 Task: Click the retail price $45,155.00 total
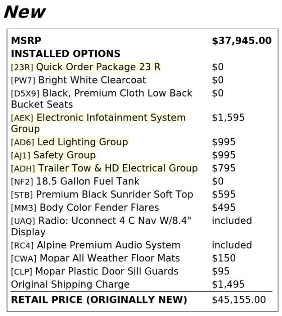click(239, 300)
